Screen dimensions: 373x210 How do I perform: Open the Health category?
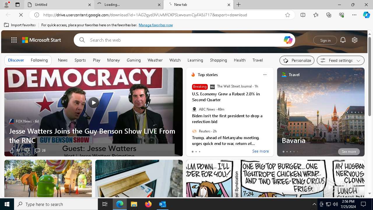(240, 60)
